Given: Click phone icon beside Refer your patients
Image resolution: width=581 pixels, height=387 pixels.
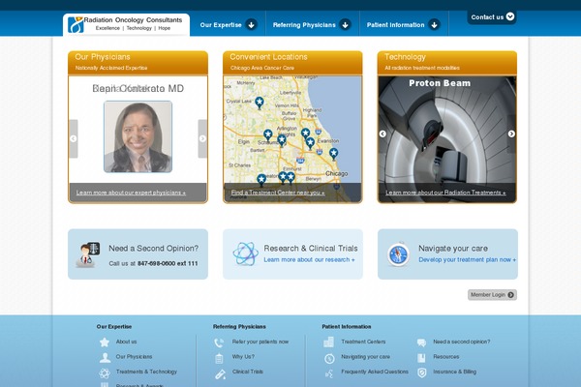Looking at the screenshot, I should 219,342.
